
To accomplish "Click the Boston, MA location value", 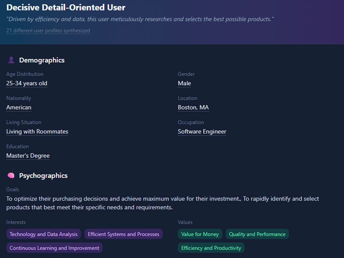I will coord(193,107).
